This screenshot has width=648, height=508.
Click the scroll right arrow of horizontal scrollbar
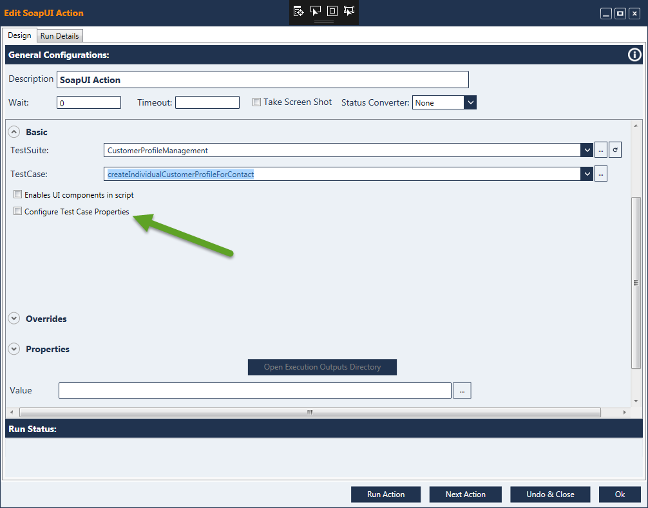624,412
